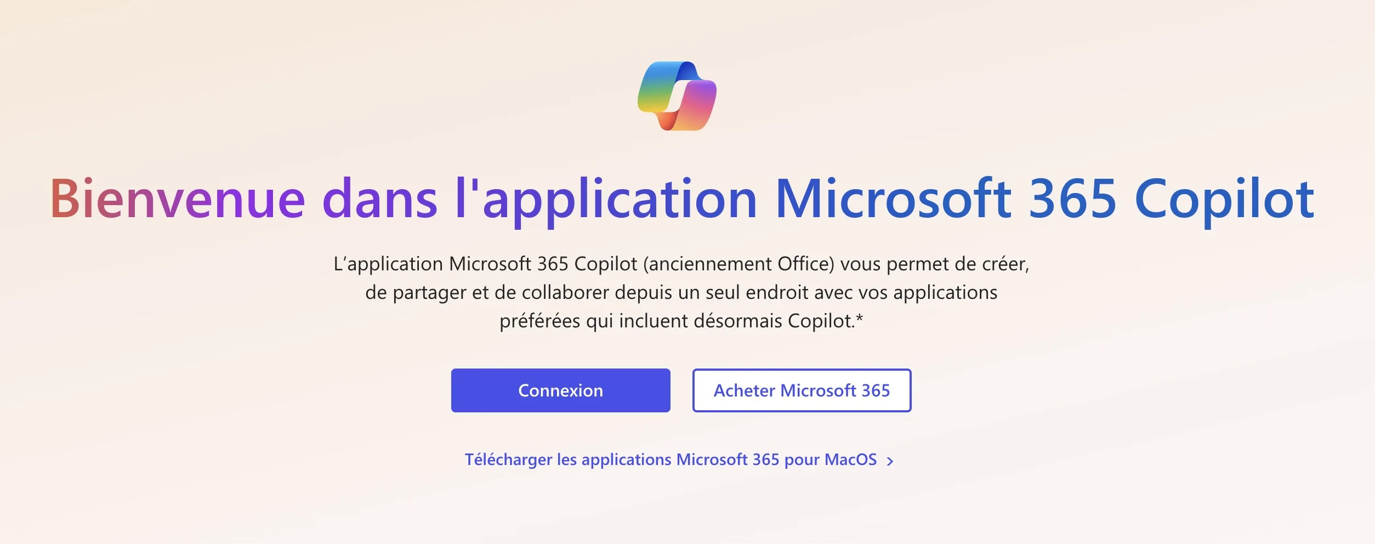This screenshot has width=1375, height=544.
Task: Click the word Bienvenue in the heading
Action: point(177,199)
